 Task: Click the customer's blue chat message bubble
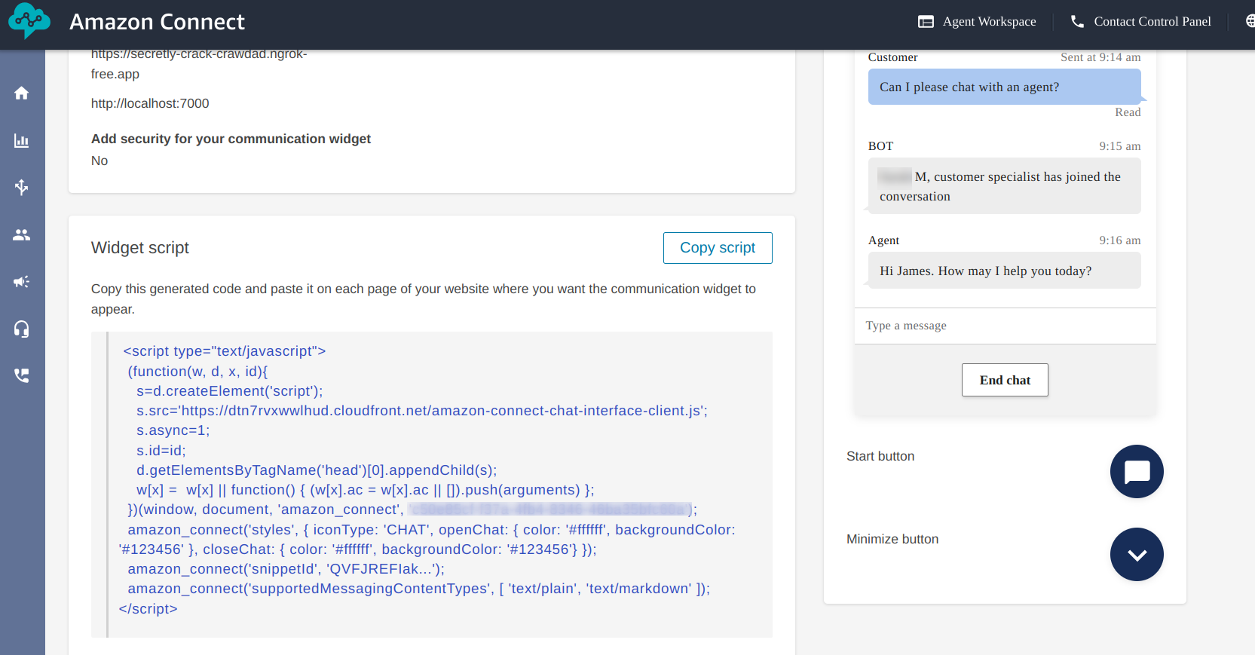pyautogui.click(x=1004, y=87)
